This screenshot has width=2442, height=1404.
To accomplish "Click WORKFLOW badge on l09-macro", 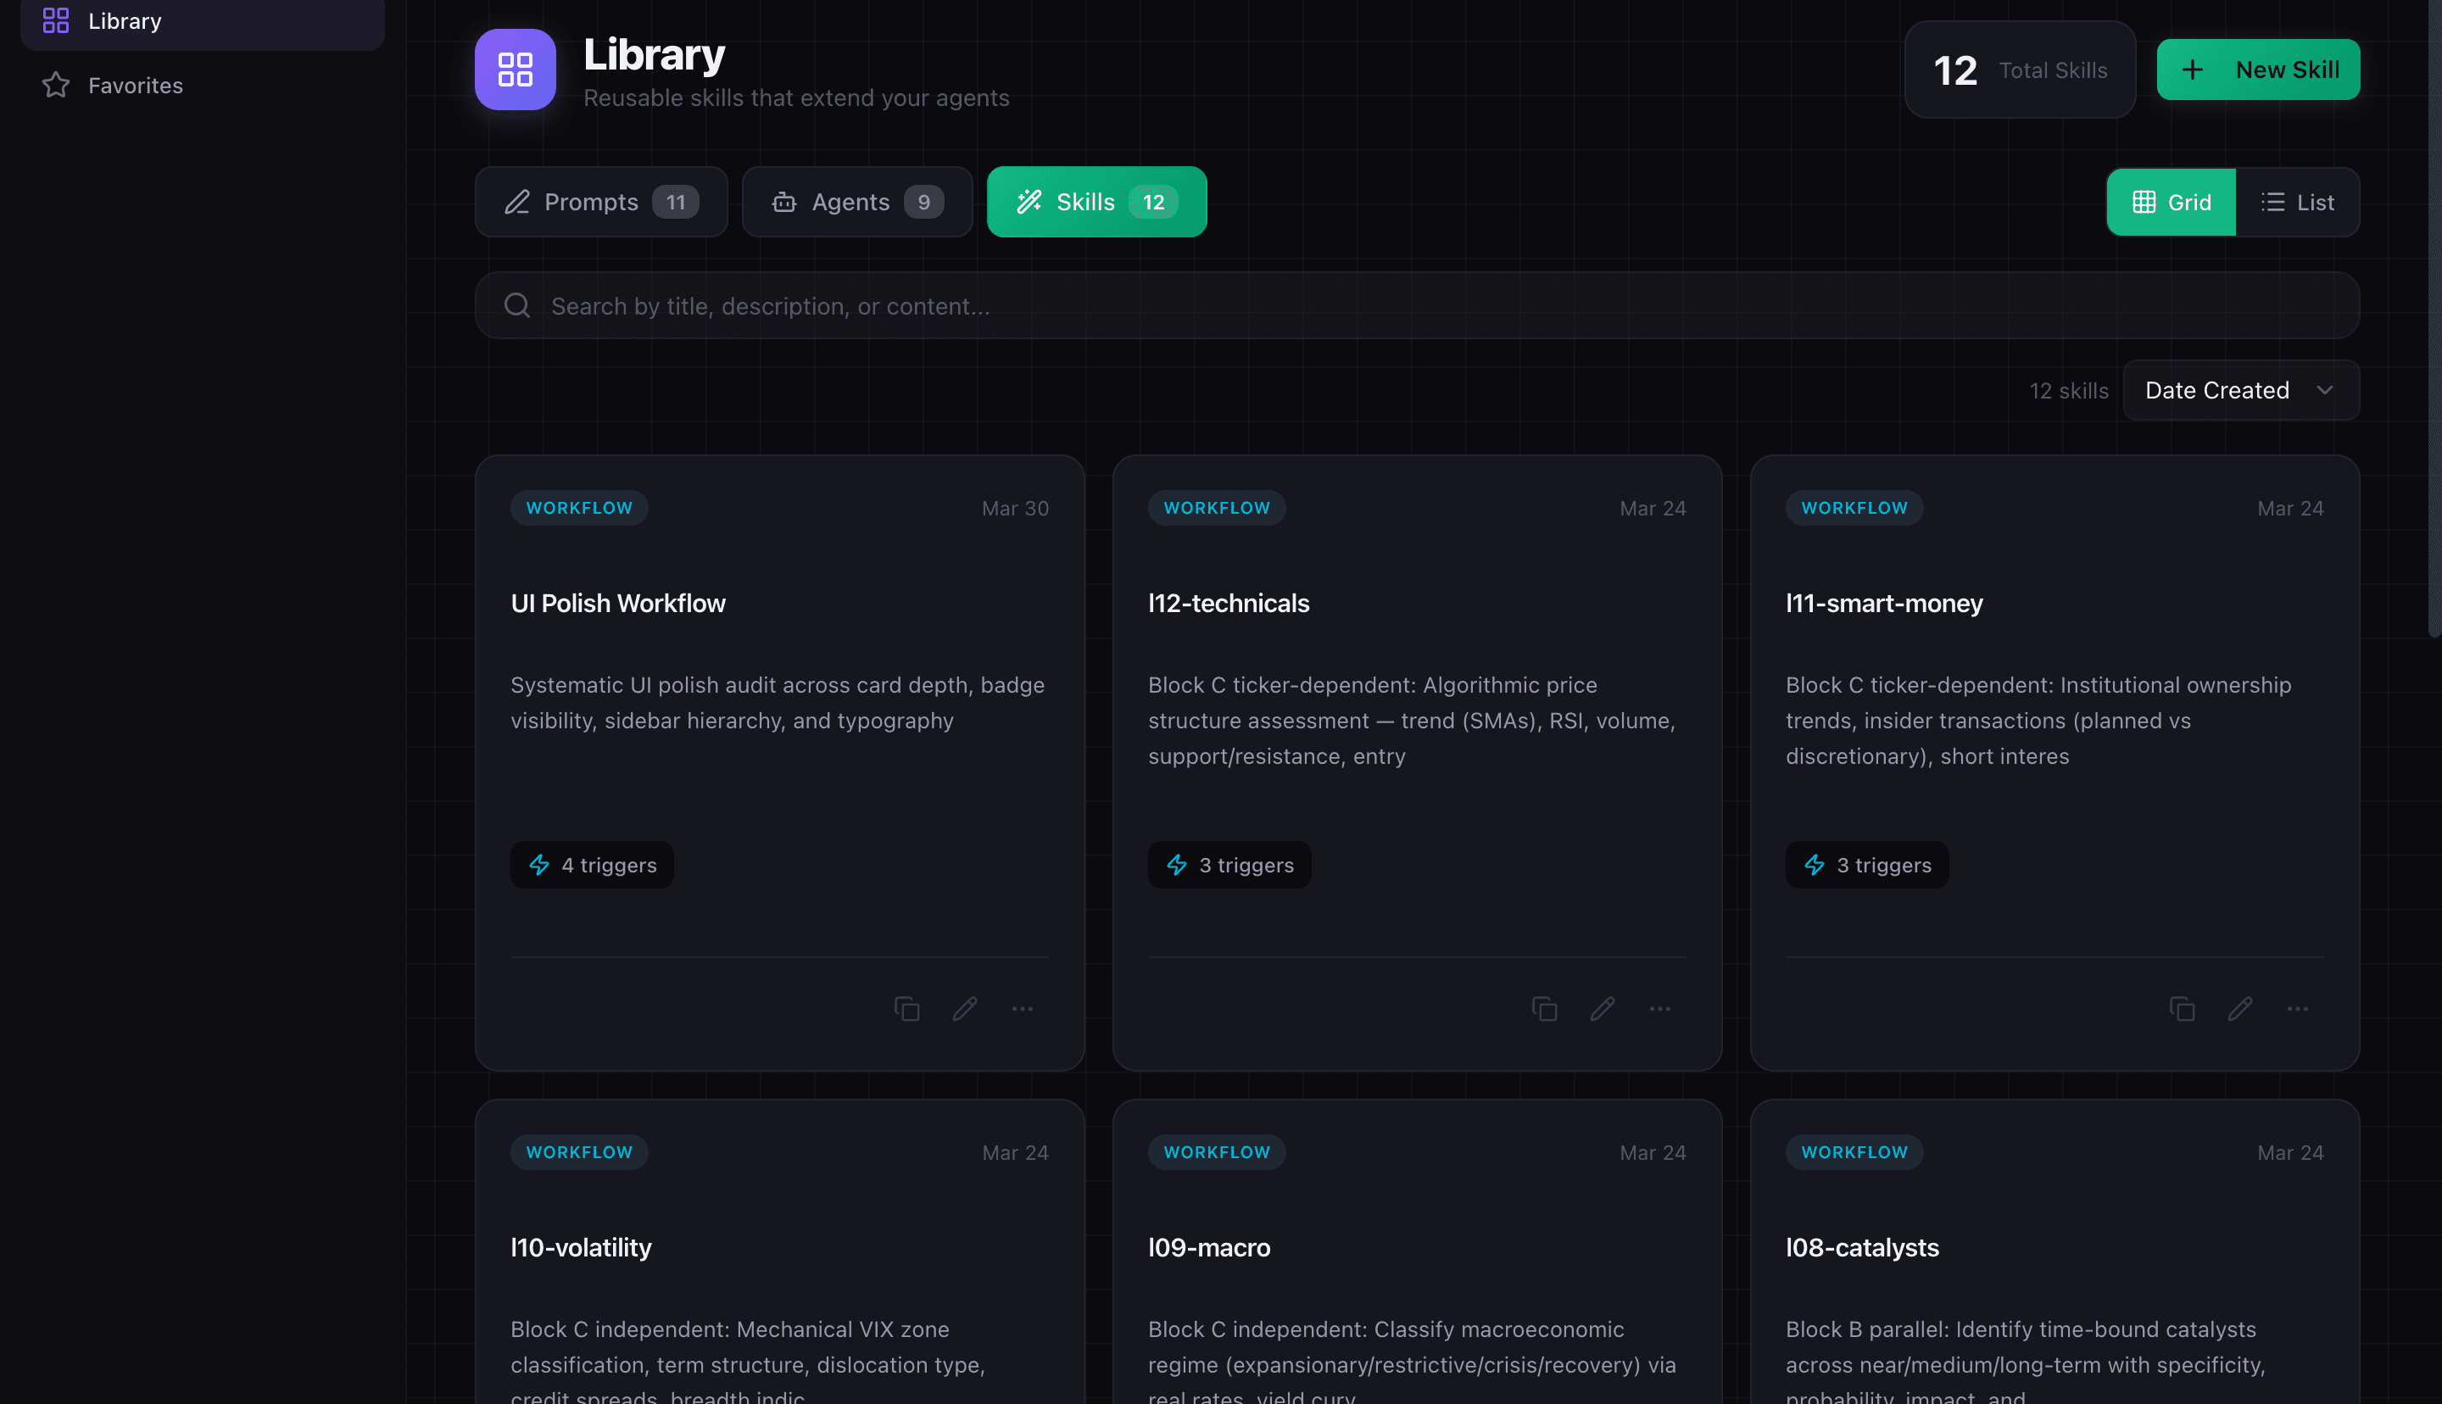I will coord(1217,1152).
